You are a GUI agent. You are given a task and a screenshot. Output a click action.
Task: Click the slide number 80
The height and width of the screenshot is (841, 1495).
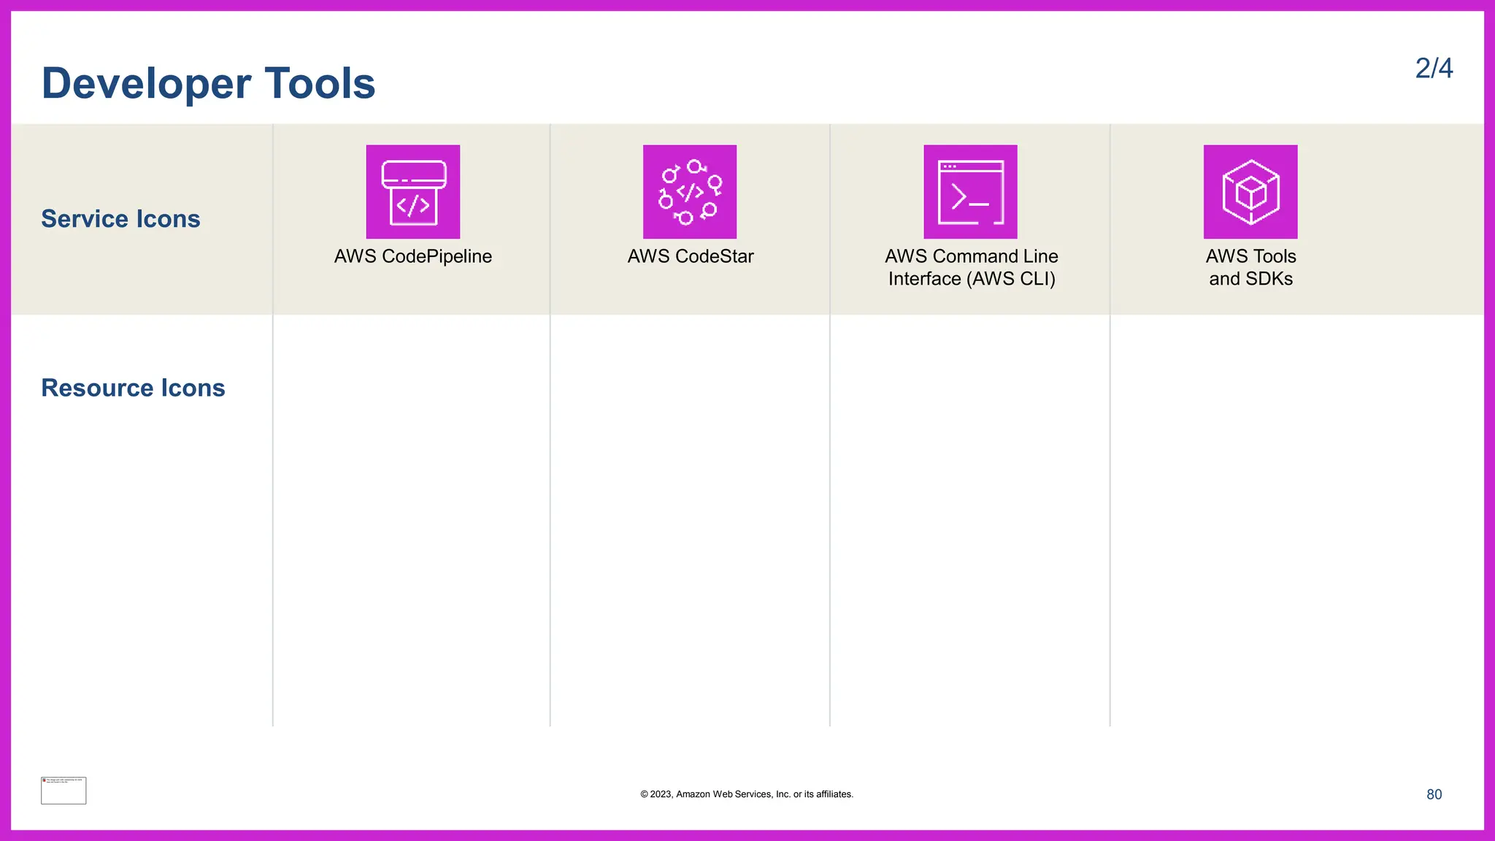(x=1434, y=794)
